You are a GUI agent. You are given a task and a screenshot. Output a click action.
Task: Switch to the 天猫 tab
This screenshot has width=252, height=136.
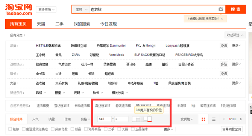[x=41, y=24]
